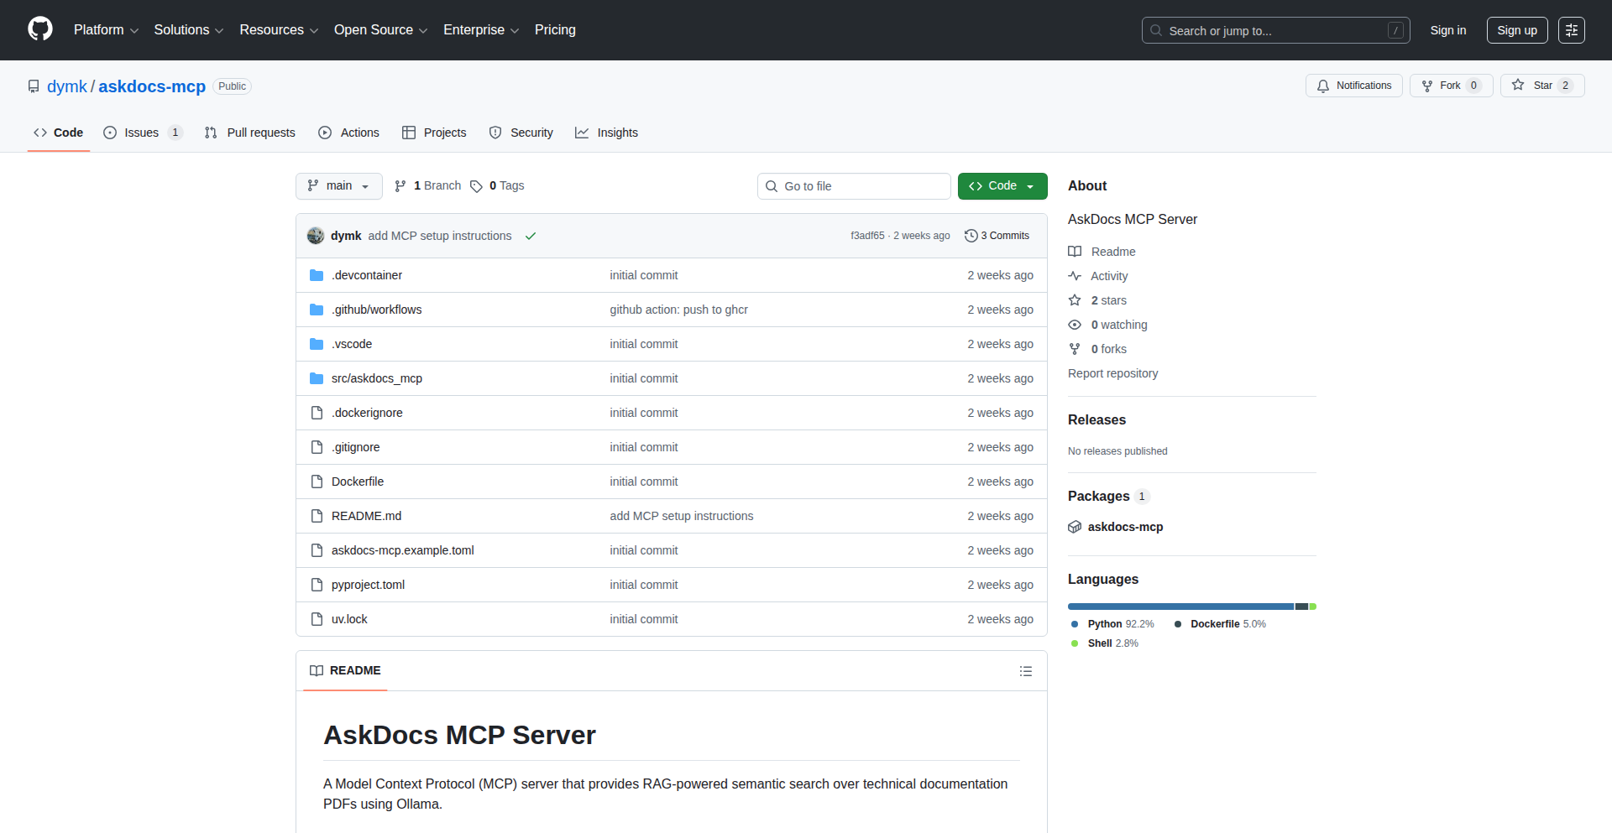Click the green check status icon
Image resolution: width=1612 pixels, height=833 pixels.
coord(531,237)
